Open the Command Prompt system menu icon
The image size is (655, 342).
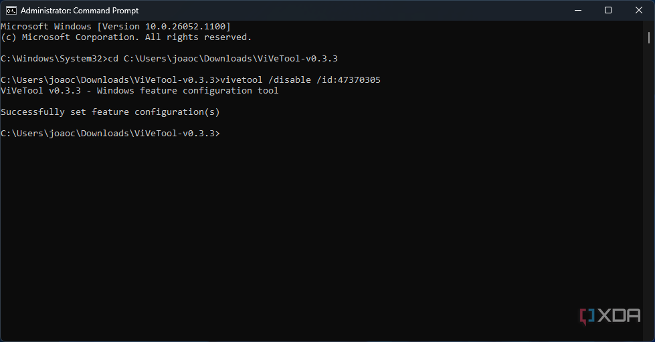coord(11,11)
